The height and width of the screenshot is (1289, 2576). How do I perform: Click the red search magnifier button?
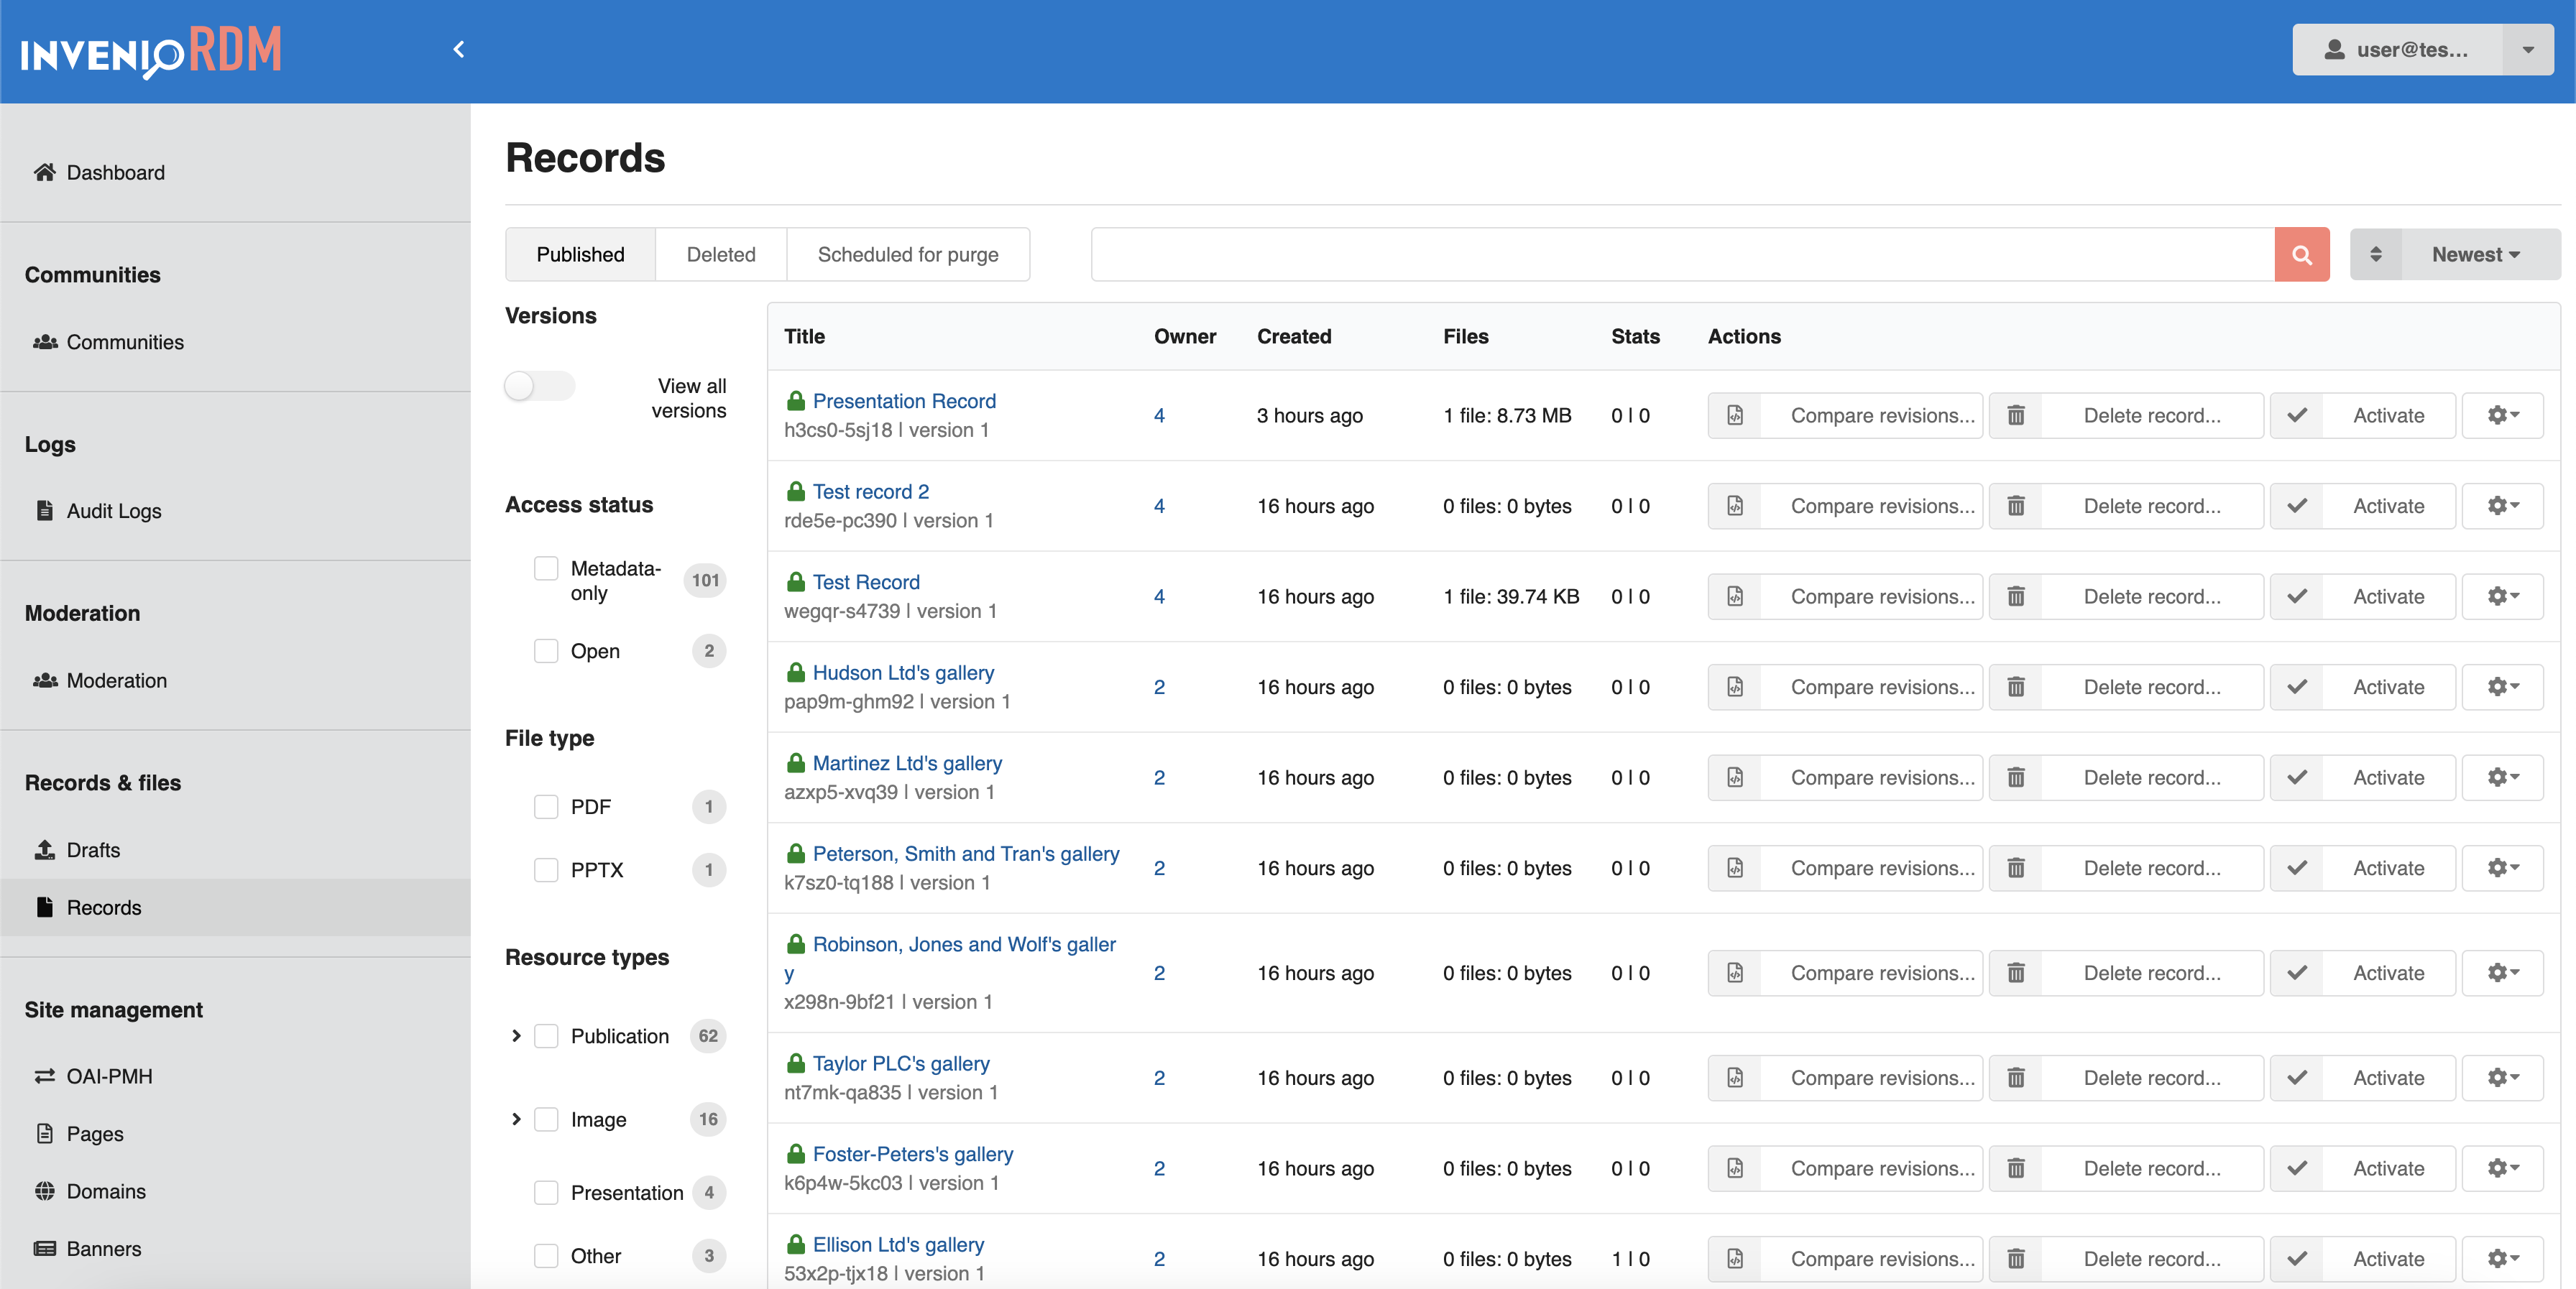tap(2301, 254)
